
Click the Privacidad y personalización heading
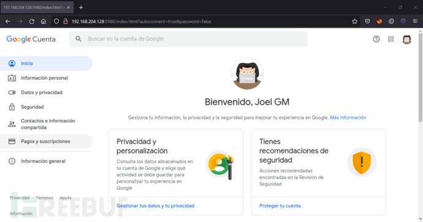point(142,146)
